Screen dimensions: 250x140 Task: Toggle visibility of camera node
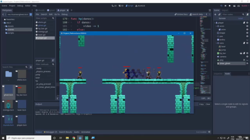[247, 56]
